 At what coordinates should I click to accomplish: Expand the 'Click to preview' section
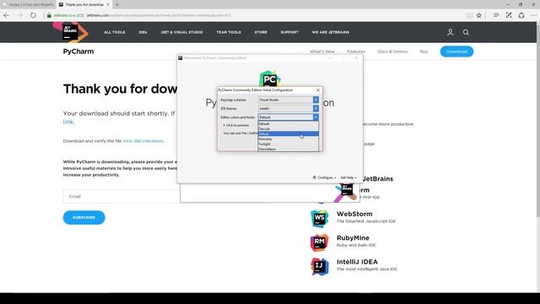[236, 125]
